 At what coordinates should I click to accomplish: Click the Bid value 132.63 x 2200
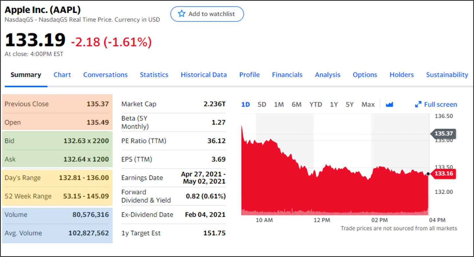point(86,141)
